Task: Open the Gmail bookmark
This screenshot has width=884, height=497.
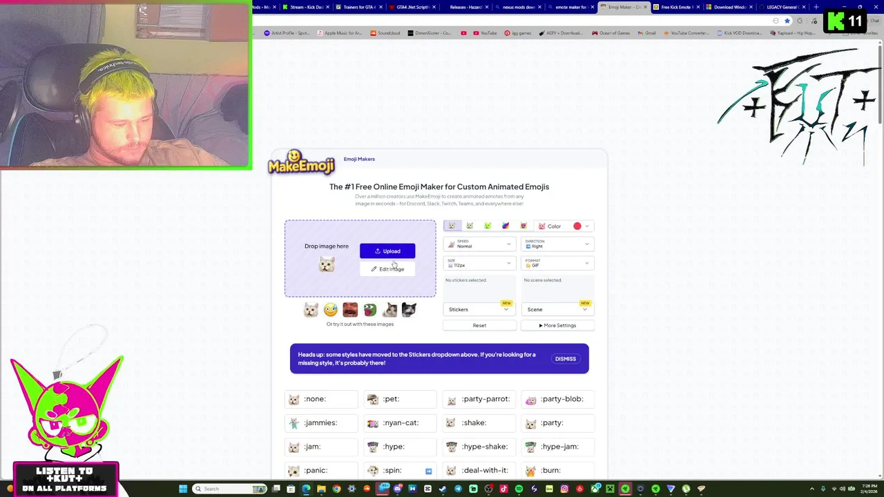Action: pos(646,33)
